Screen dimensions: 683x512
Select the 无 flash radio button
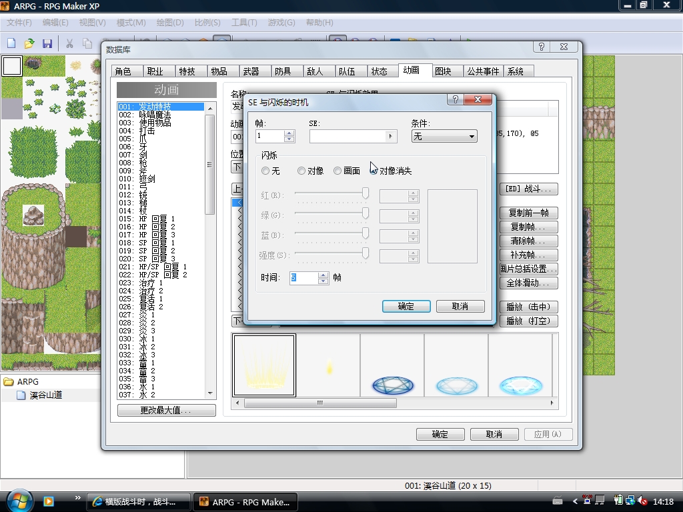265,171
